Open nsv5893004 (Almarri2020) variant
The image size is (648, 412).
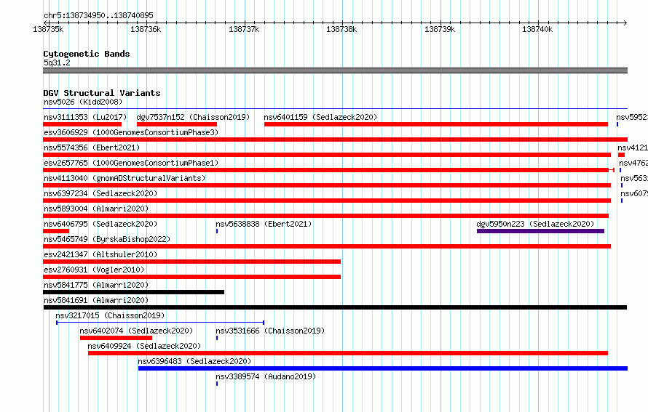pos(325,216)
